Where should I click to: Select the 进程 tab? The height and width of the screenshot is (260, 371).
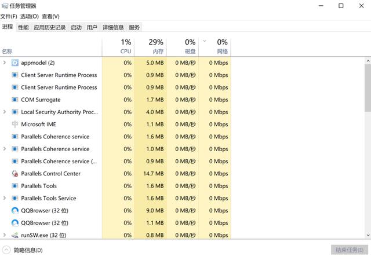tap(8, 27)
